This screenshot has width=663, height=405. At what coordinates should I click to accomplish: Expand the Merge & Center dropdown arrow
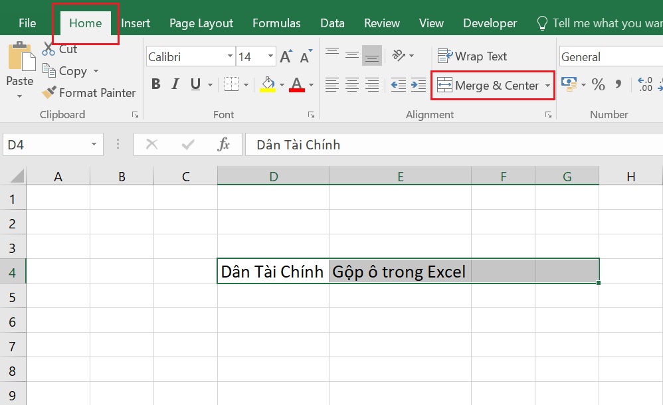547,86
